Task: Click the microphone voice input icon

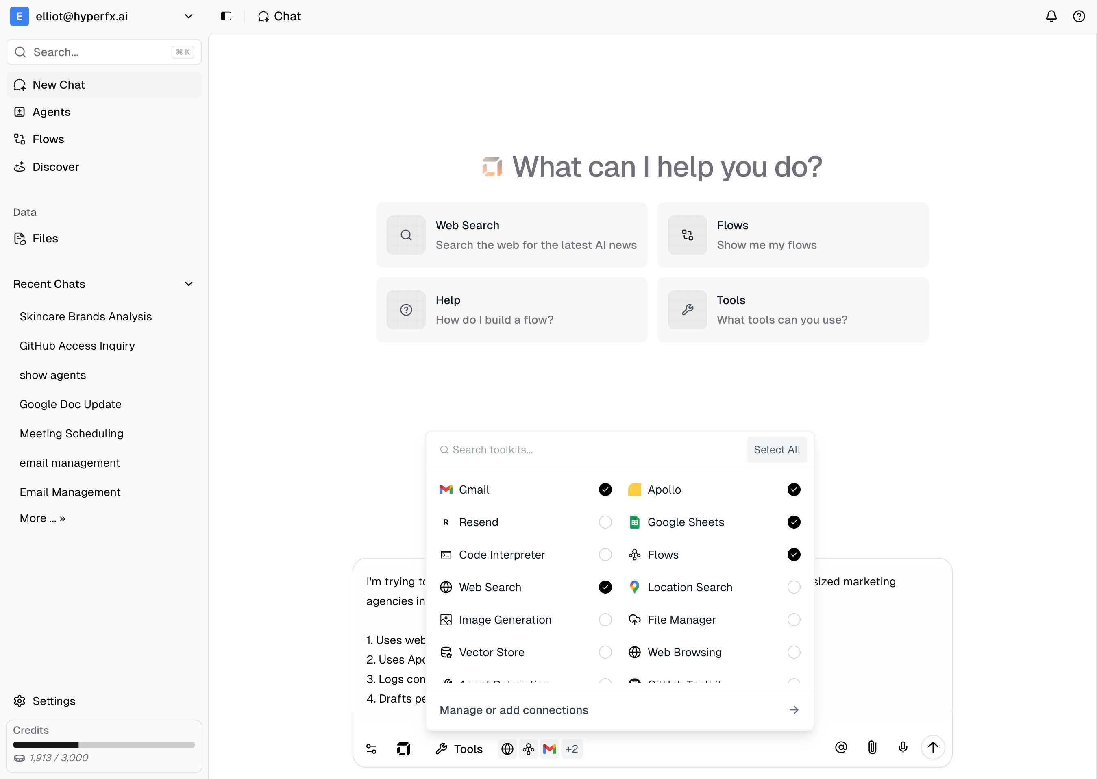Action: click(903, 747)
